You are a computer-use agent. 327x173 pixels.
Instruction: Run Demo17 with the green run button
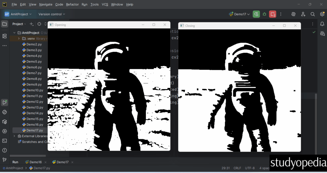[x=256, y=14]
